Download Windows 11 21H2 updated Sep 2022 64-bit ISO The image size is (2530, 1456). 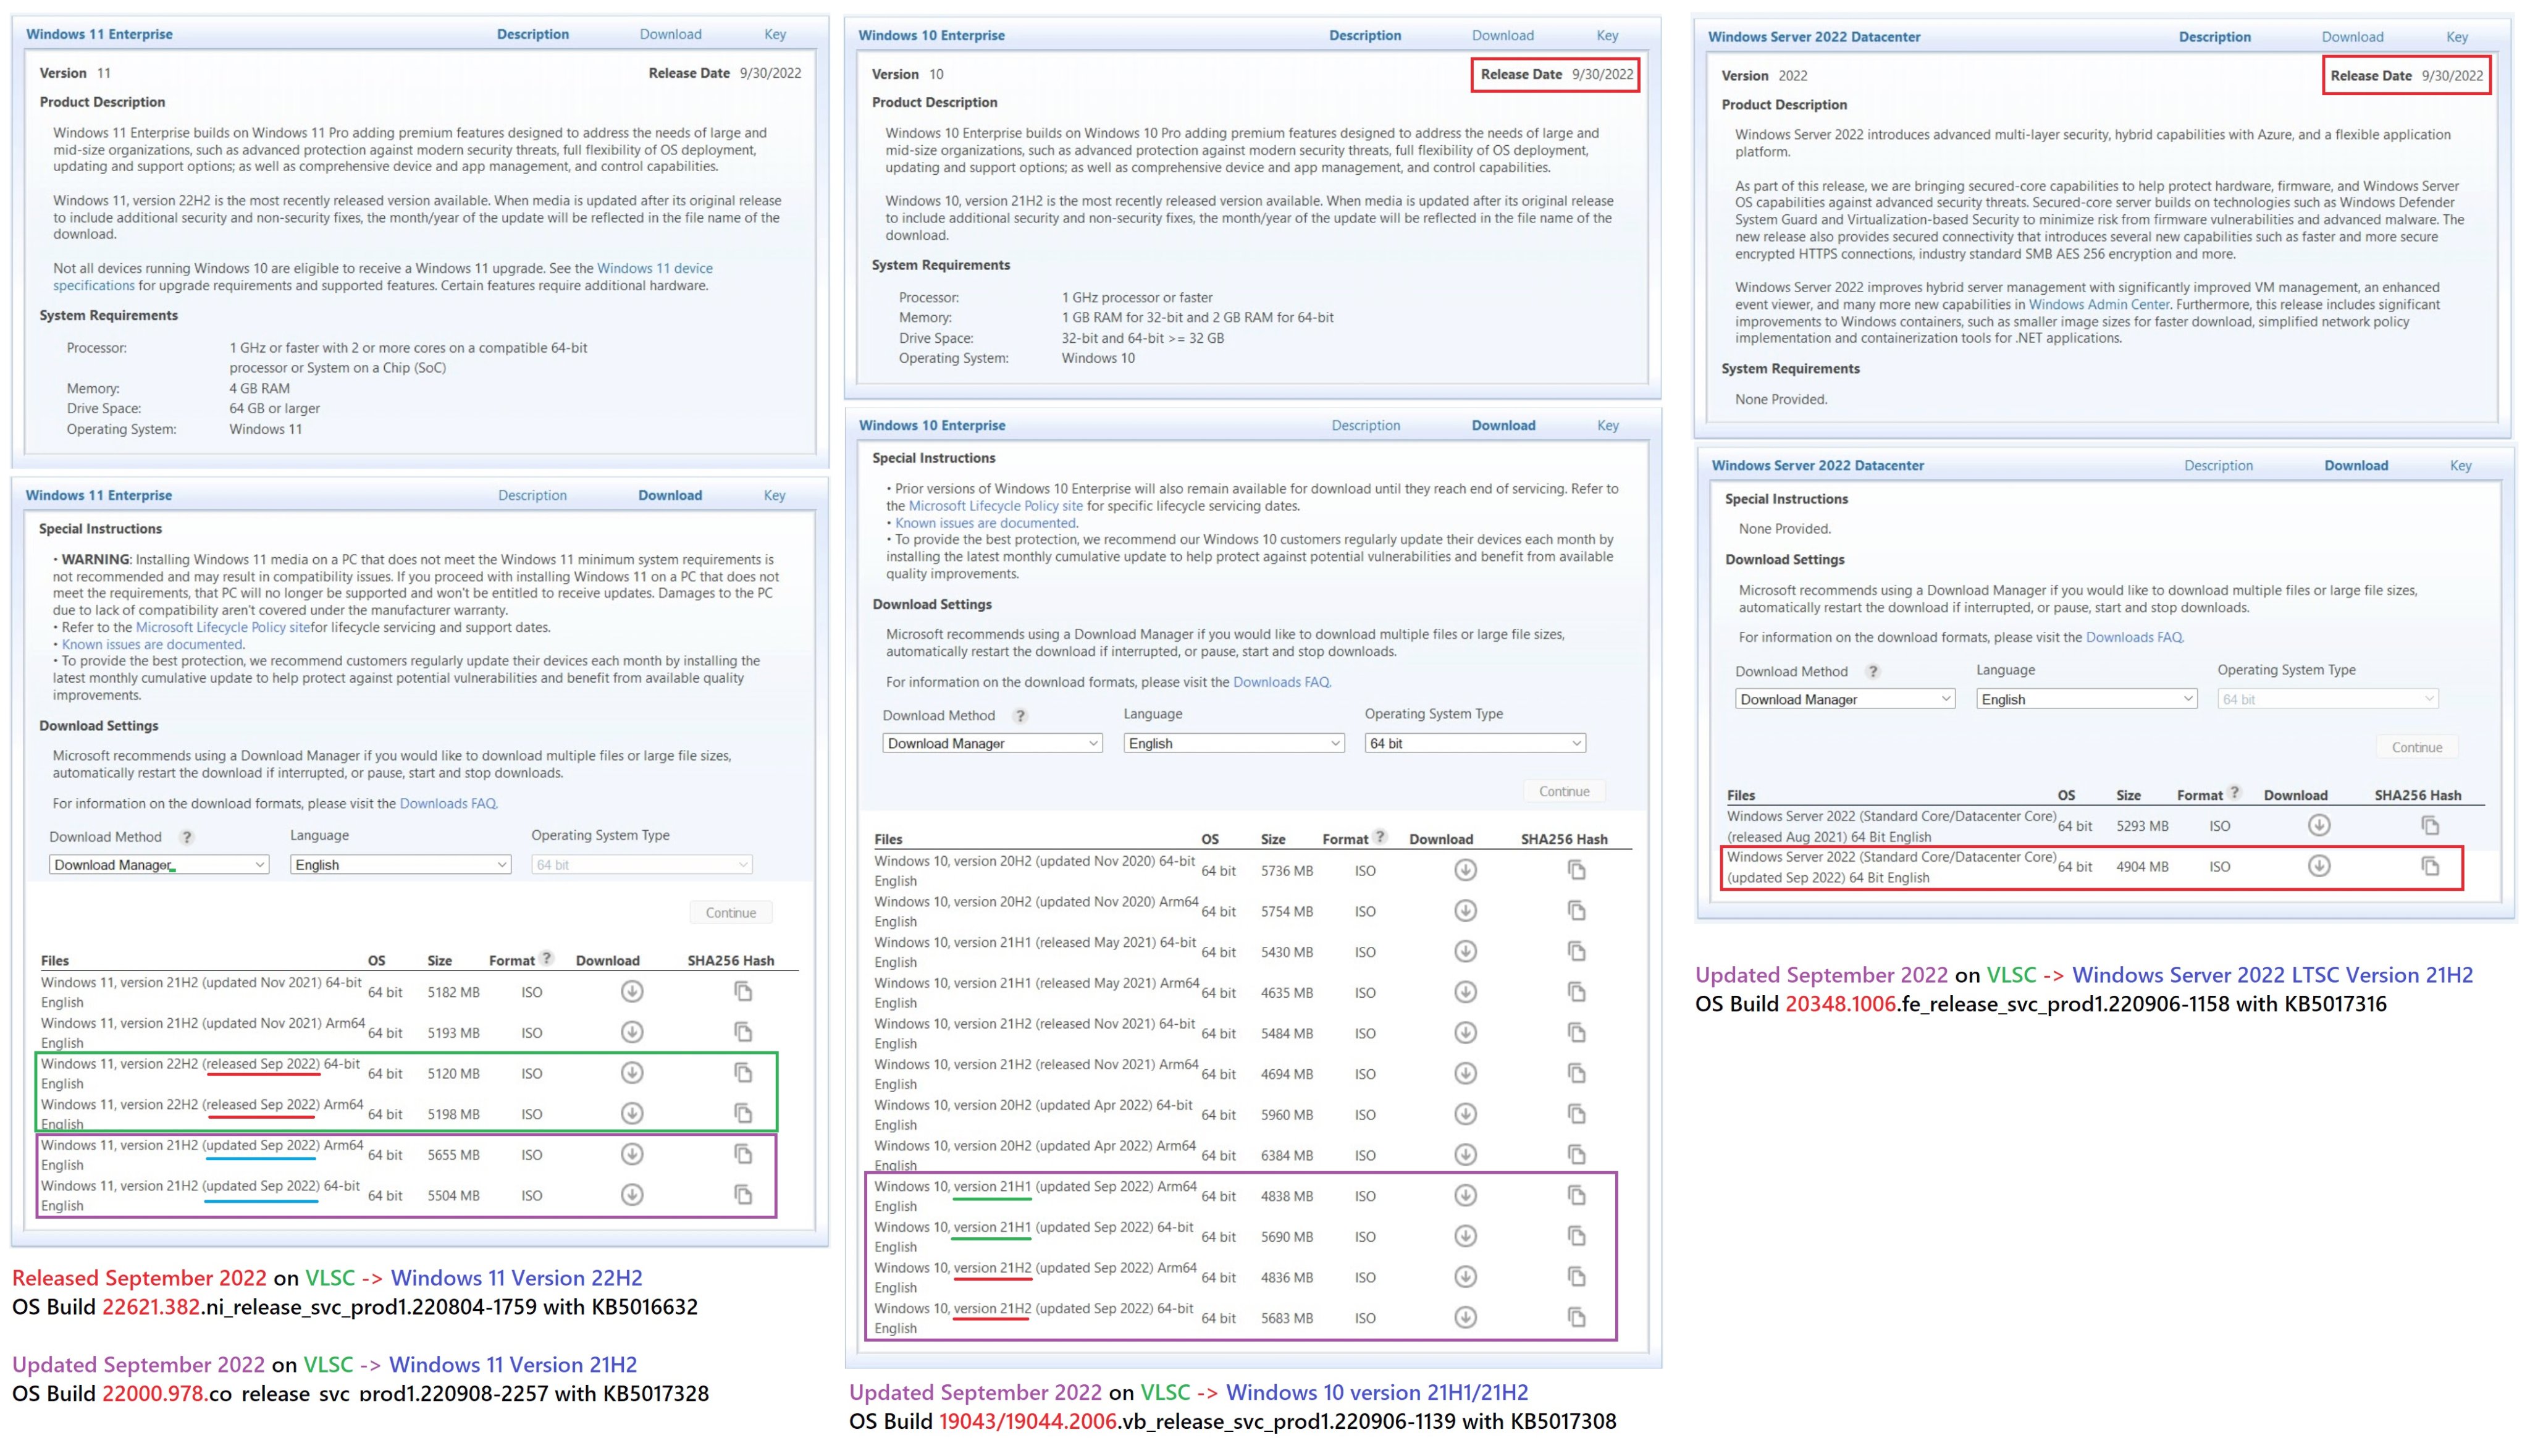coord(632,1195)
